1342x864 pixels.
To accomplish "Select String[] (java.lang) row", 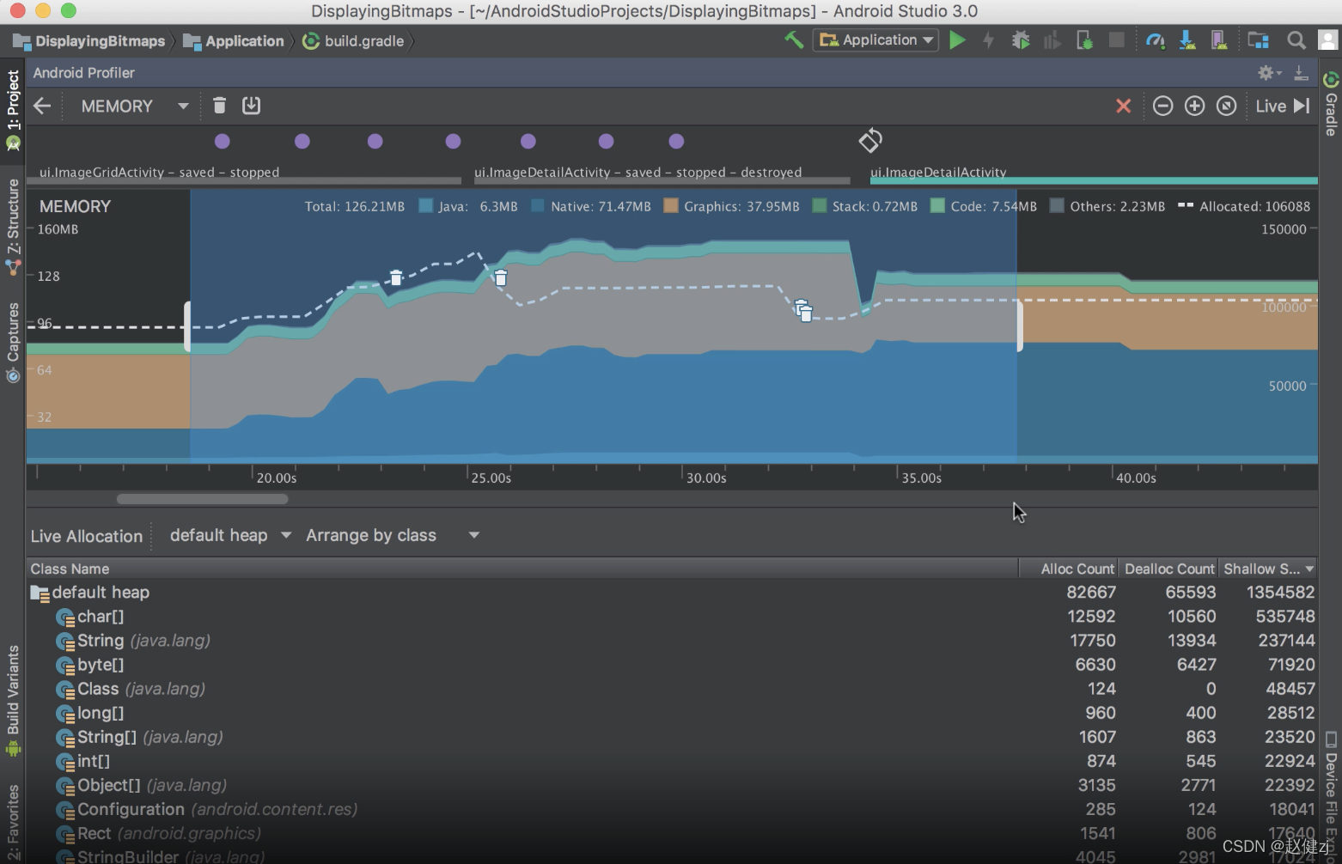I will click(672, 737).
